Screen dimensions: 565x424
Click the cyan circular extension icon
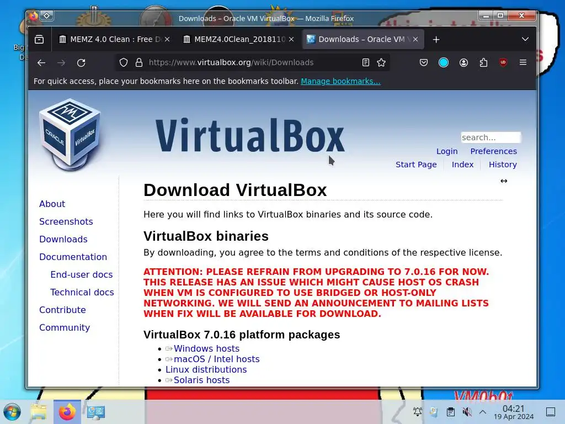[x=444, y=63]
